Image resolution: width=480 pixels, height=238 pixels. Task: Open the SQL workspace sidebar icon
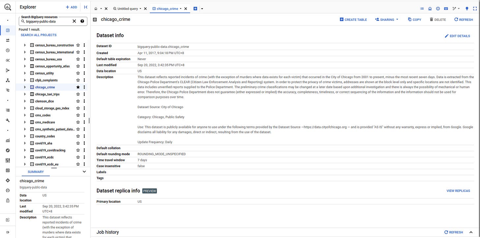pyautogui.click(x=8, y=30)
